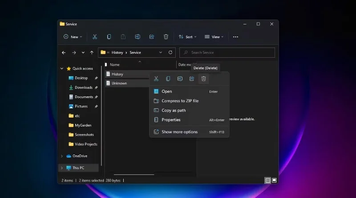The image size is (356, 198).
Task: Open Documents in Quick access
Action: [x=84, y=97]
